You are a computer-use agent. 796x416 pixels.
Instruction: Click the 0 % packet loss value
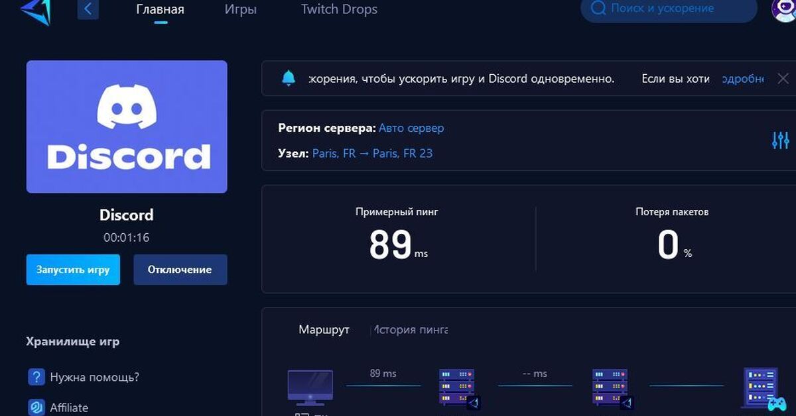coord(674,244)
